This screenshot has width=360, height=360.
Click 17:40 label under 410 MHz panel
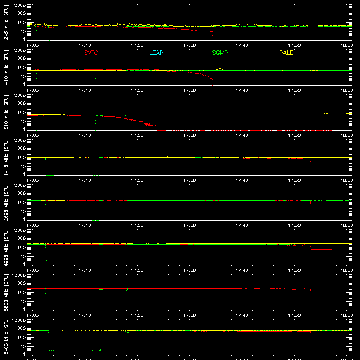(242, 90)
